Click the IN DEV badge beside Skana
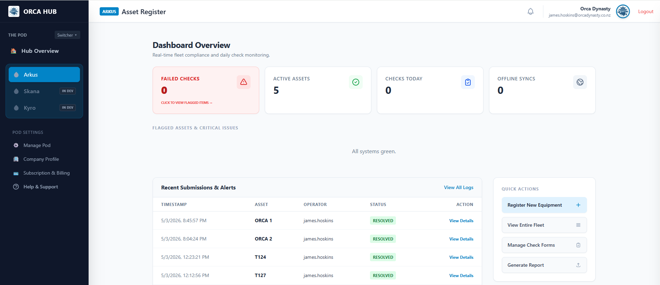This screenshot has width=660, height=285. click(x=67, y=91)
